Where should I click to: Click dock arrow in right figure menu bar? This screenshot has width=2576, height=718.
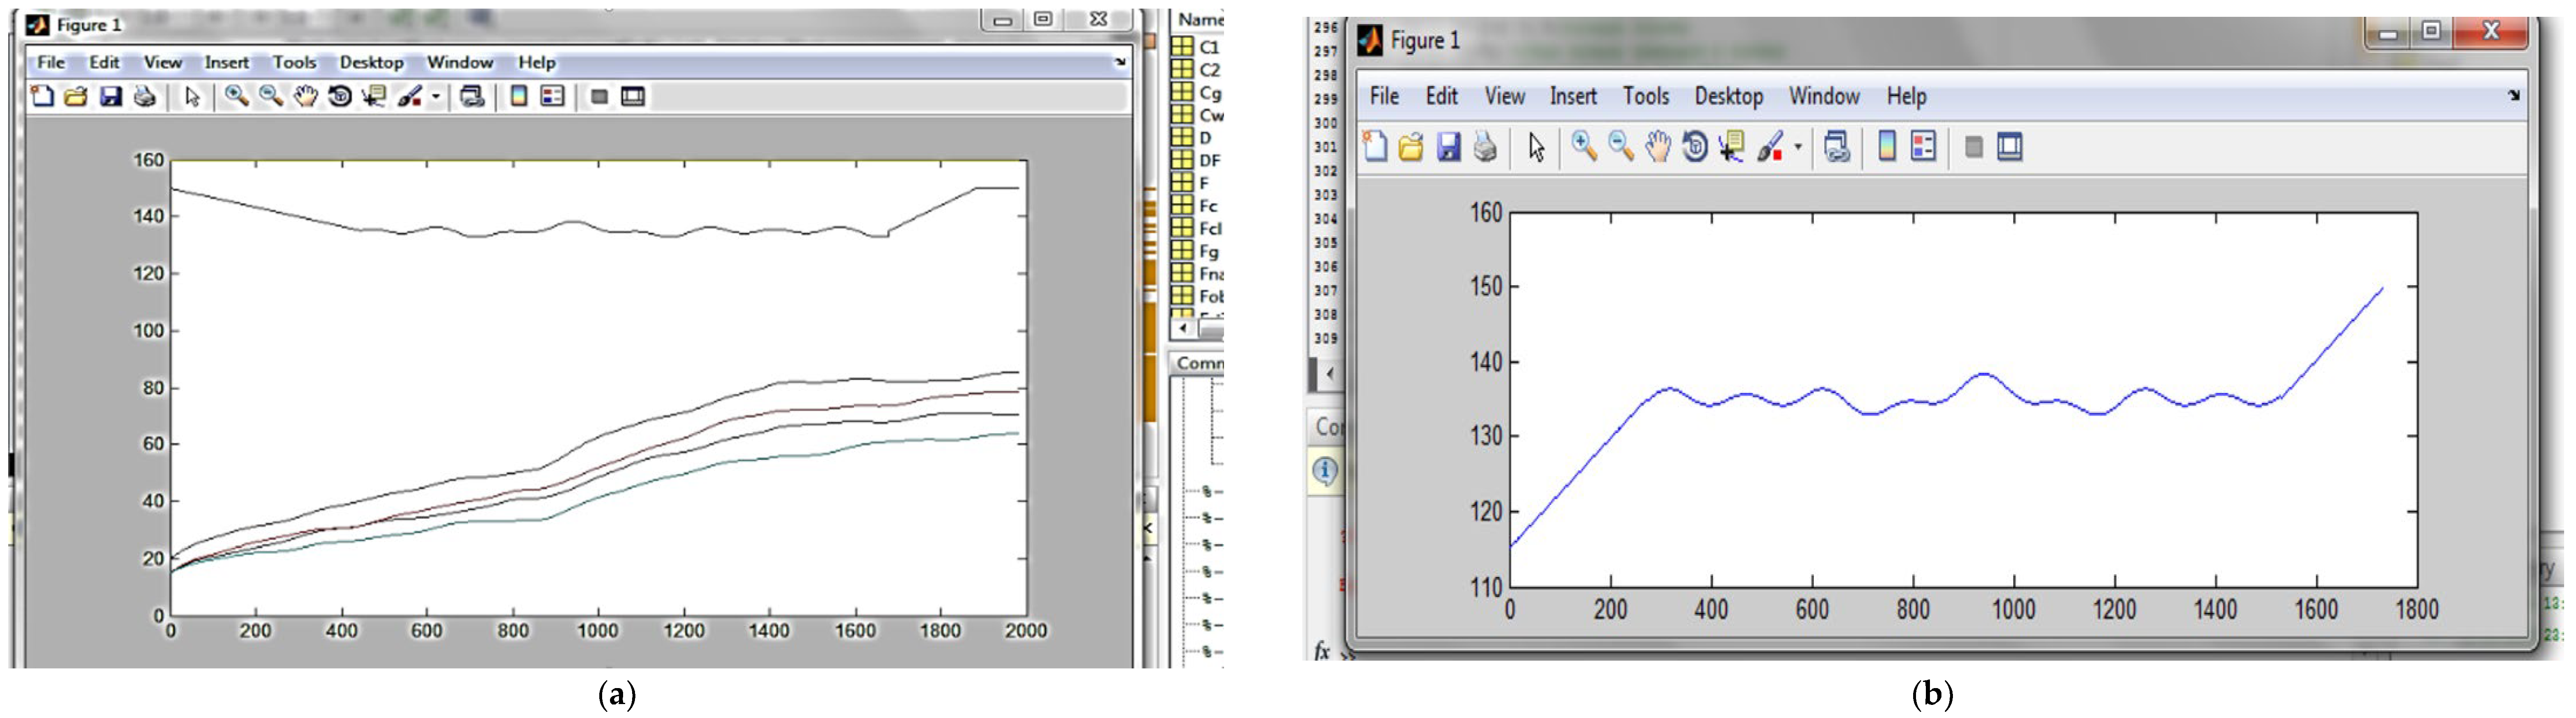pyautogui.click(x=2514, y=96)
